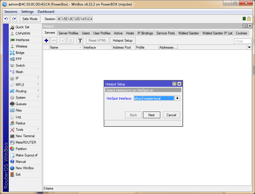255x194 pixels.
Task: Click the Find search field
Action: coord(242,41)
